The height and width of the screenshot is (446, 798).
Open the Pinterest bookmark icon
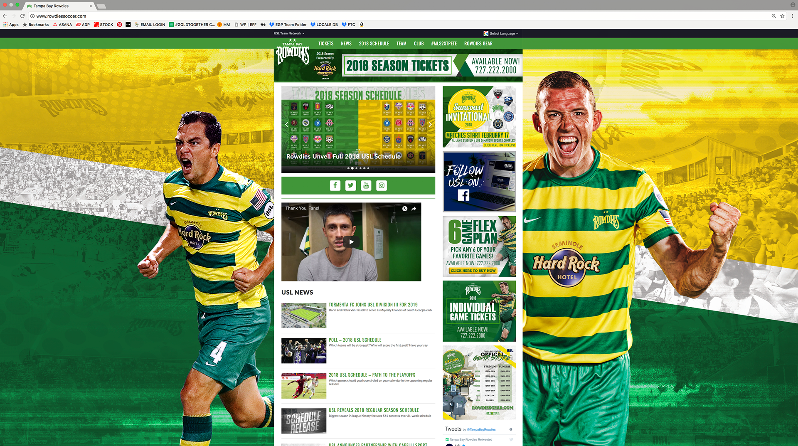tap(119, 25)
